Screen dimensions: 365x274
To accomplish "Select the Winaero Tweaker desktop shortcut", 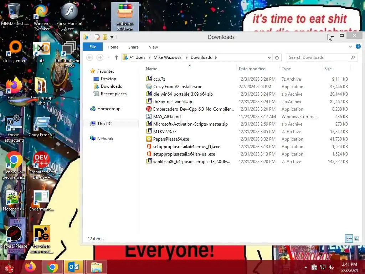I will coord(41,17).
